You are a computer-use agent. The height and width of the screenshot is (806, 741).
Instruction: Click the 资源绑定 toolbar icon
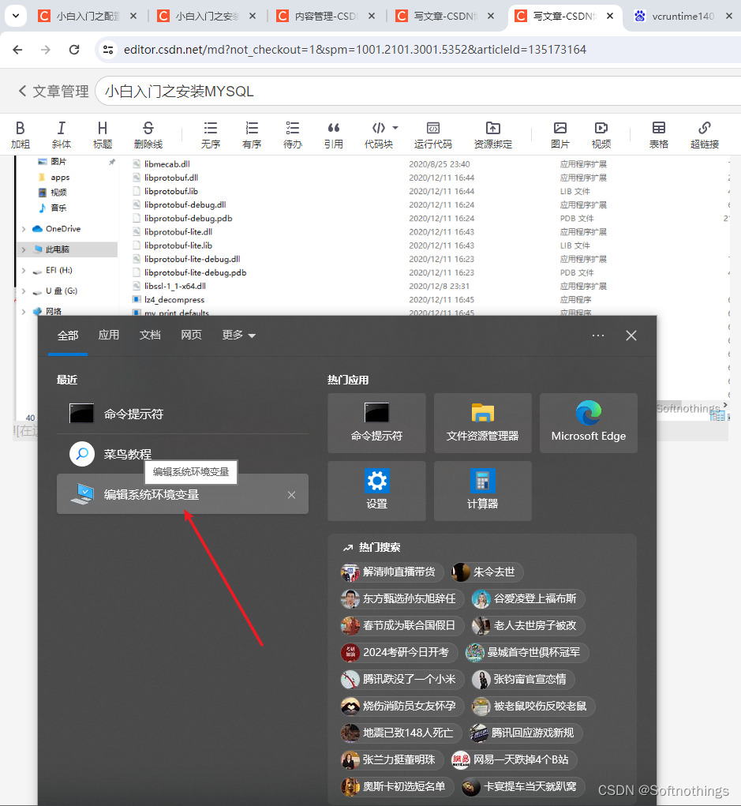click(x=492, y=135)
